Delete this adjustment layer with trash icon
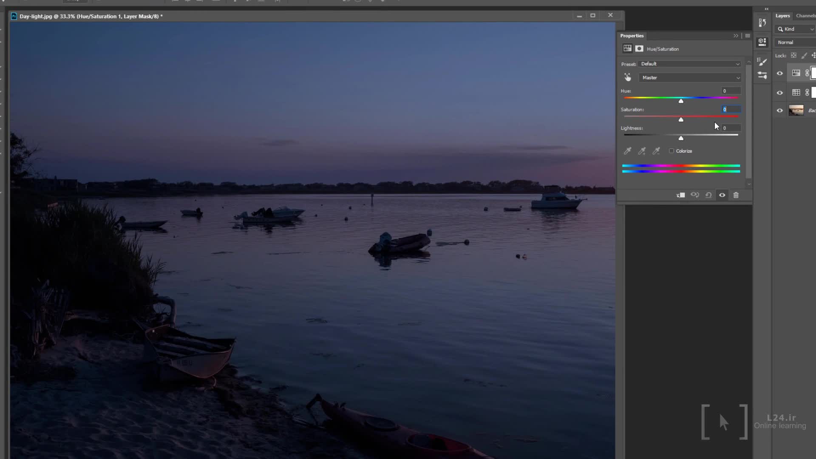 coord(736,195)
